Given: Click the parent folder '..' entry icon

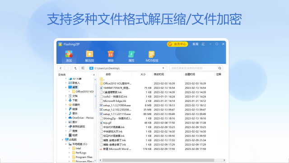Looking at the screenshot, I should (101, 79).
